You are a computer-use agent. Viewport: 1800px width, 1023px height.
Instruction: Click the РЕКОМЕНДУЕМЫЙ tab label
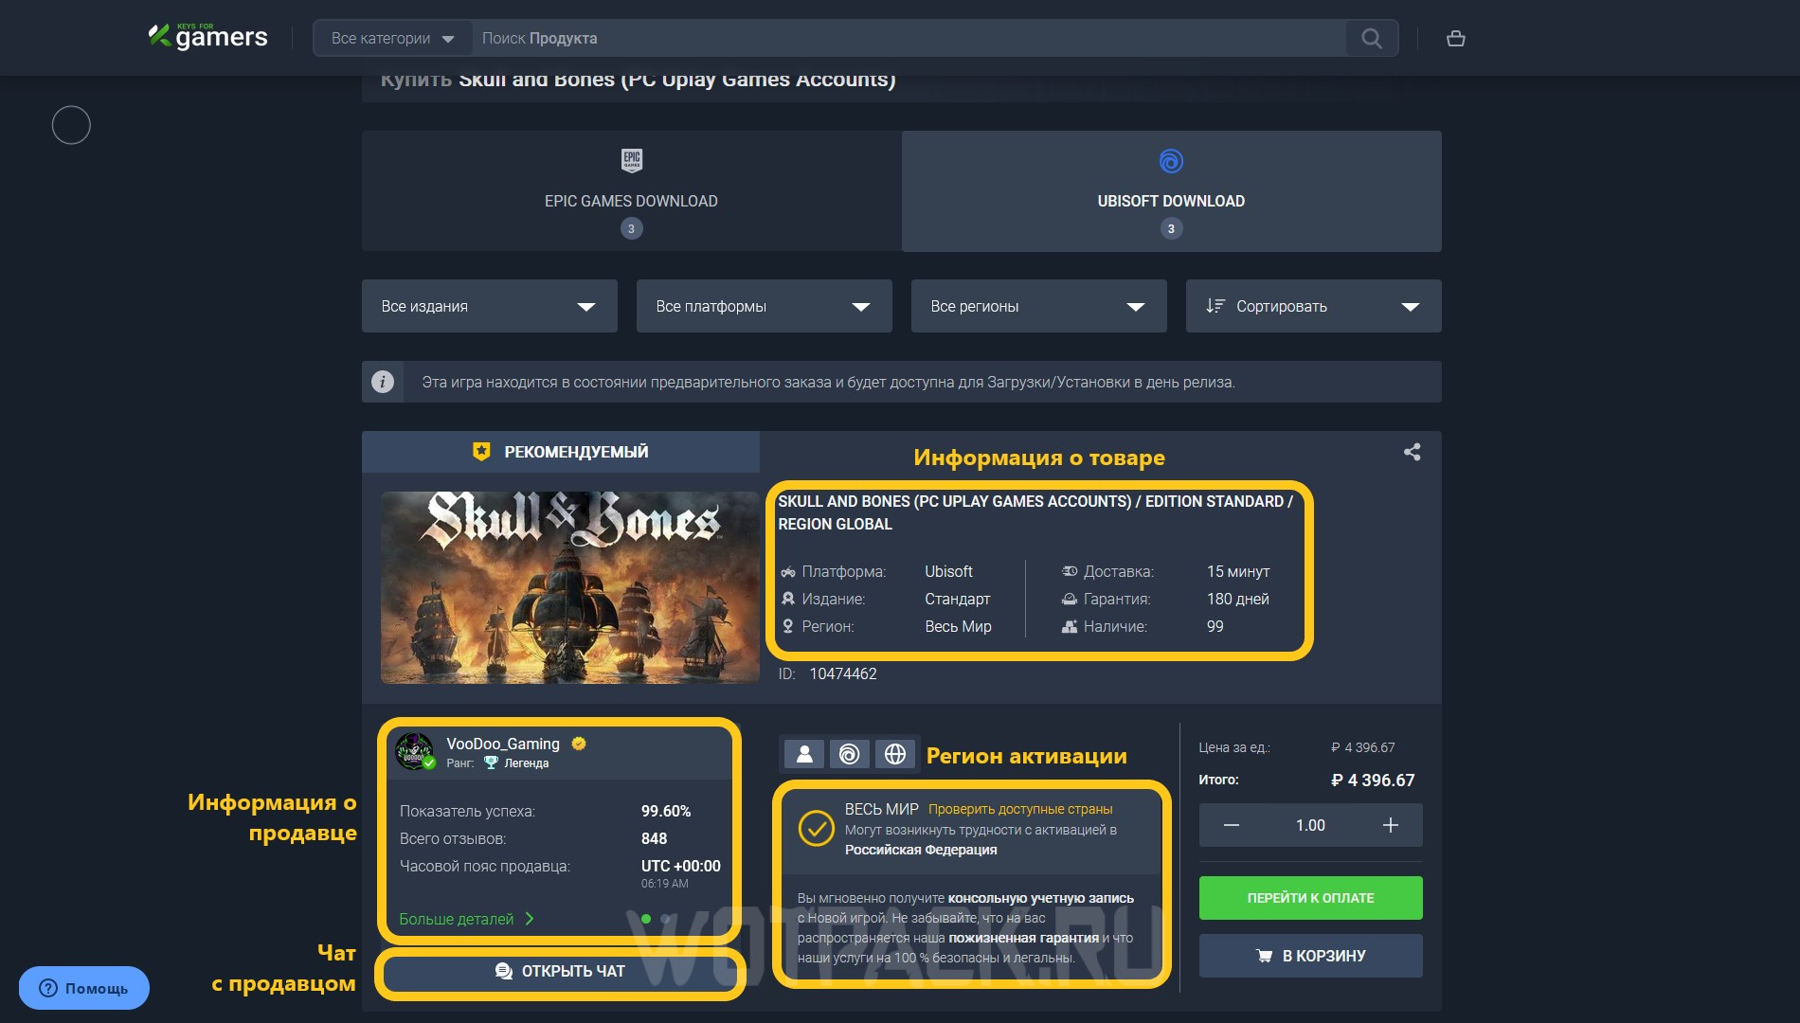click(x=576, y=452)
